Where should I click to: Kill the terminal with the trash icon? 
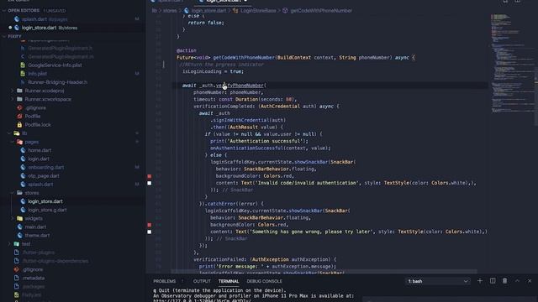(504, 281)
